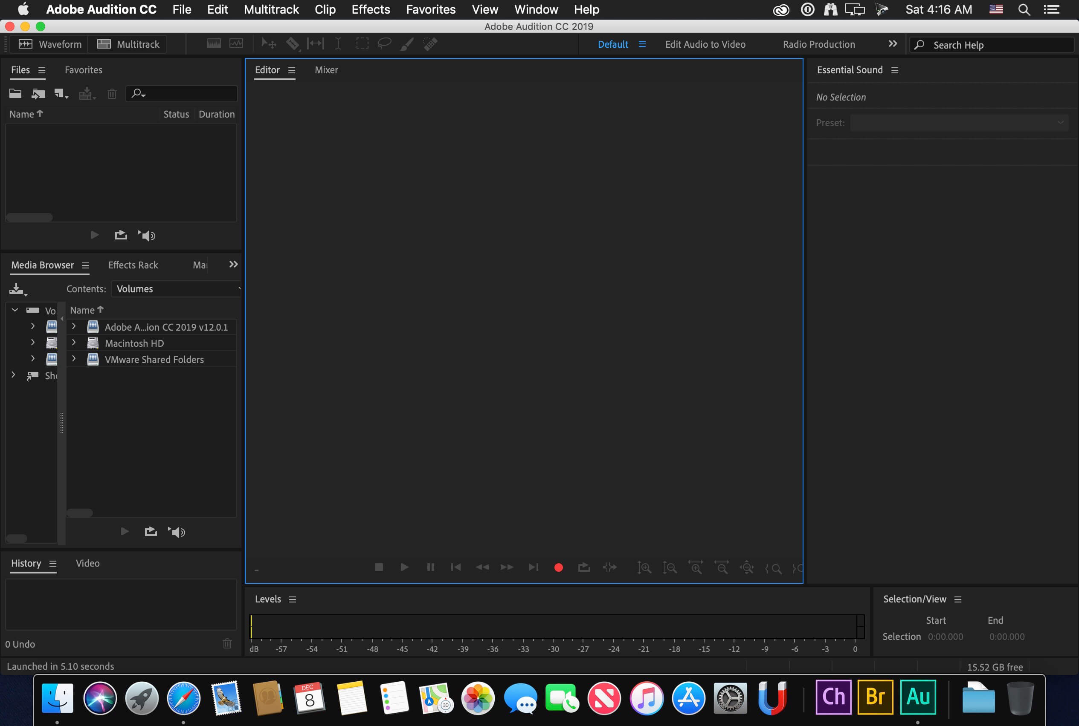Switch to the Mixer tab
Screen dimensions: 1079x726
tap(326, 70)
